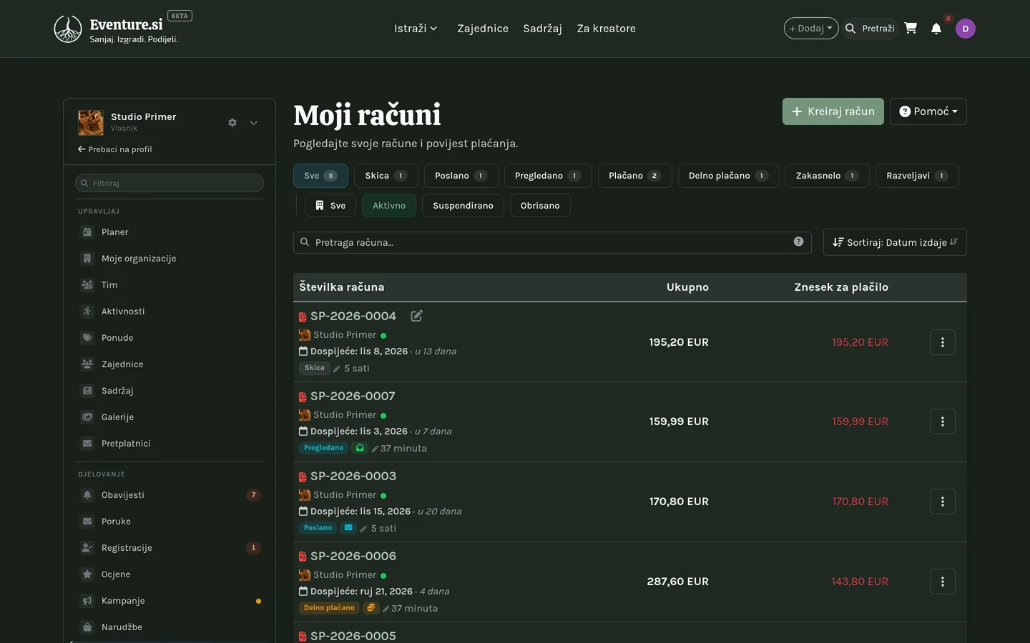The width and height of the screenshot is (1030, 643).
Task: Click the Pretraga računa search field
Action: 552,242
